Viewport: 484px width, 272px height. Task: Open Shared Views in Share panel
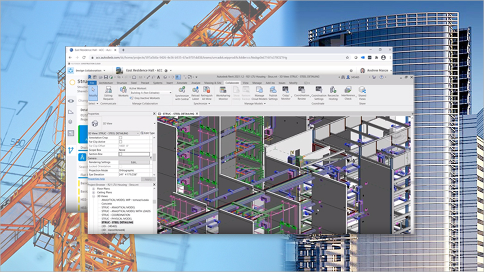(362, 93)
